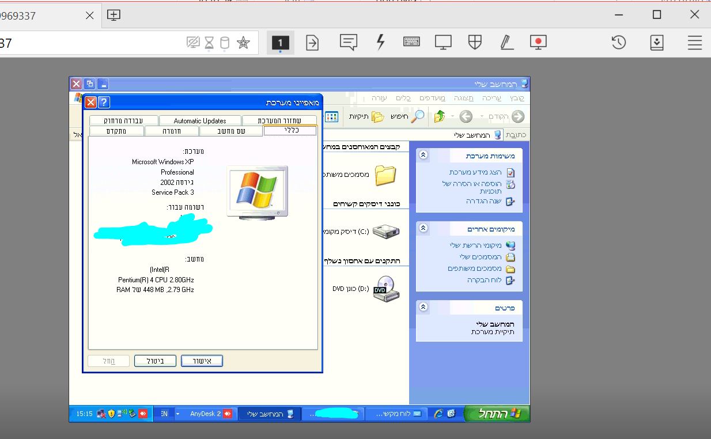This screenshot has height=439, width=711.
Task: Open the AnyDesk whiteboard pen tool
Action: click(x=506, y=42)
